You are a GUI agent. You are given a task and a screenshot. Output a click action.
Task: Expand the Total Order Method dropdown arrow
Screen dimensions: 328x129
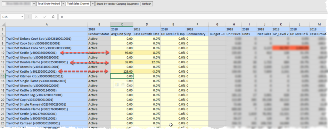(x=63, y=4)
